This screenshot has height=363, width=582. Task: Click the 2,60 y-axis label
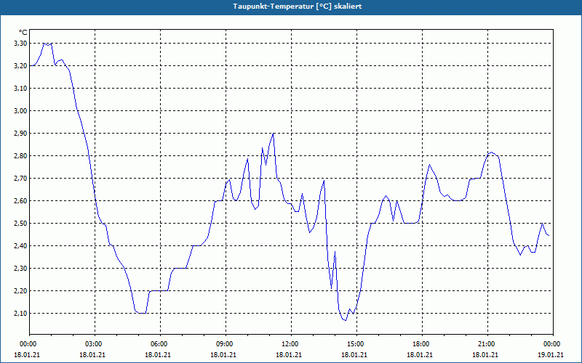[20, 201]
